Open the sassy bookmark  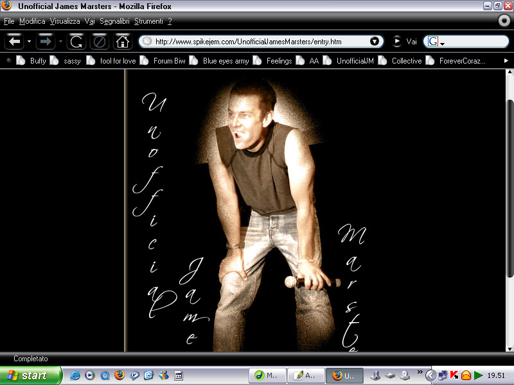[x=66, y=60]
